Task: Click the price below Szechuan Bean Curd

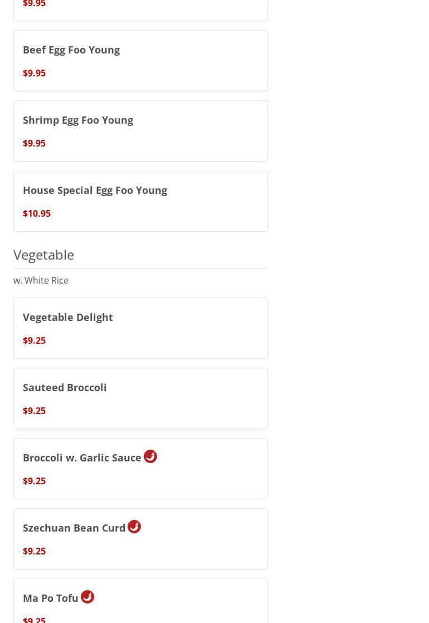Action: click(34, 551)
